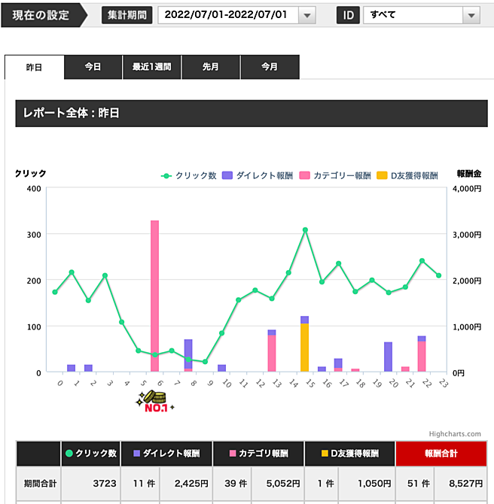Click the 8,527円 total reward amount
The width and height of the screenshot is (494, 504).
pyautogui.click(x=465, y=484)
